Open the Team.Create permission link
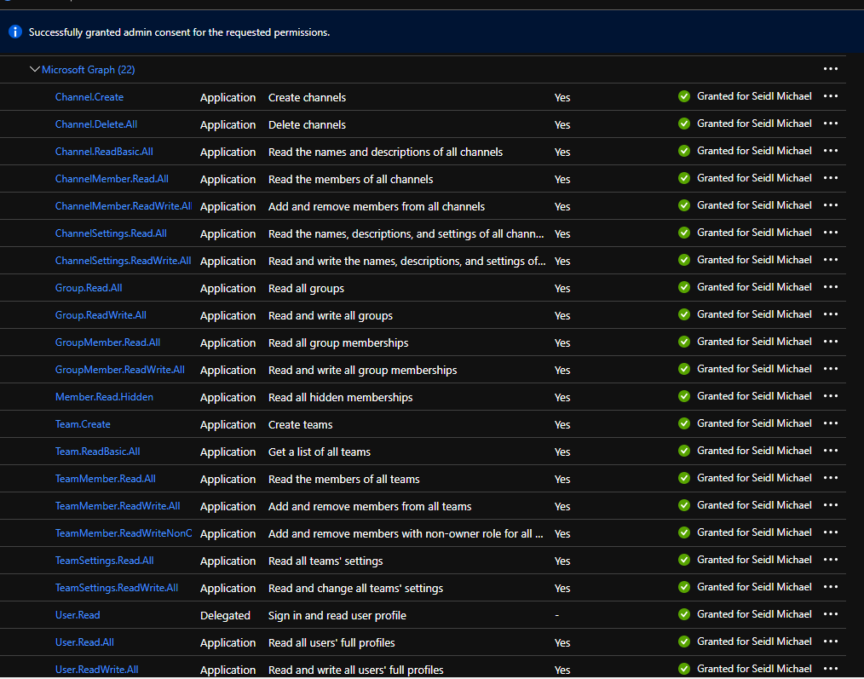The image size is (864, 679). (x=83, y=424)
